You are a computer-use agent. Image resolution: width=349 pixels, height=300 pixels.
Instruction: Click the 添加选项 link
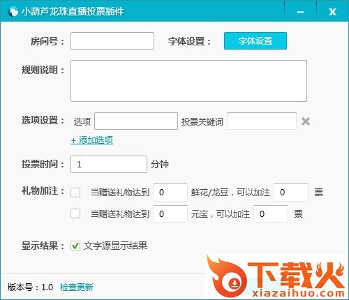91,140
